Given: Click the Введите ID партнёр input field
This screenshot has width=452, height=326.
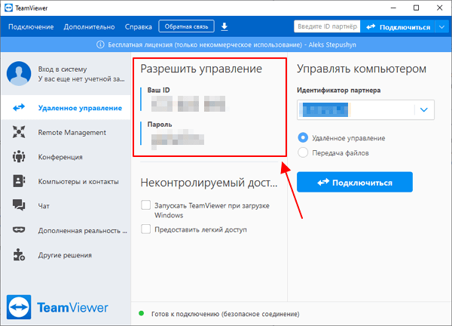Looking at the screenshot, I should 327,26.
